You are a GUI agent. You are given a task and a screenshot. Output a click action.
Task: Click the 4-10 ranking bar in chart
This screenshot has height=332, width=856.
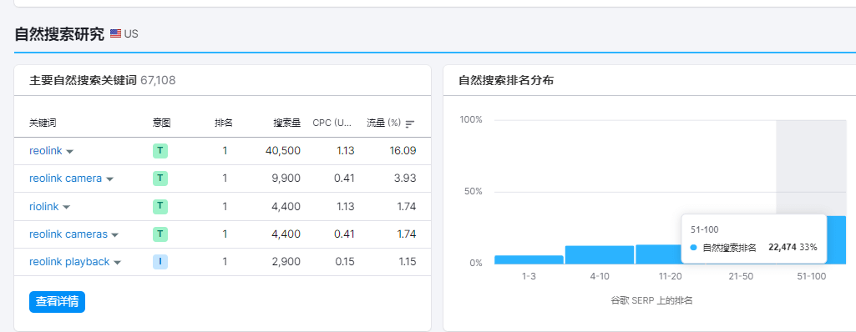click(x=600, y=255)
